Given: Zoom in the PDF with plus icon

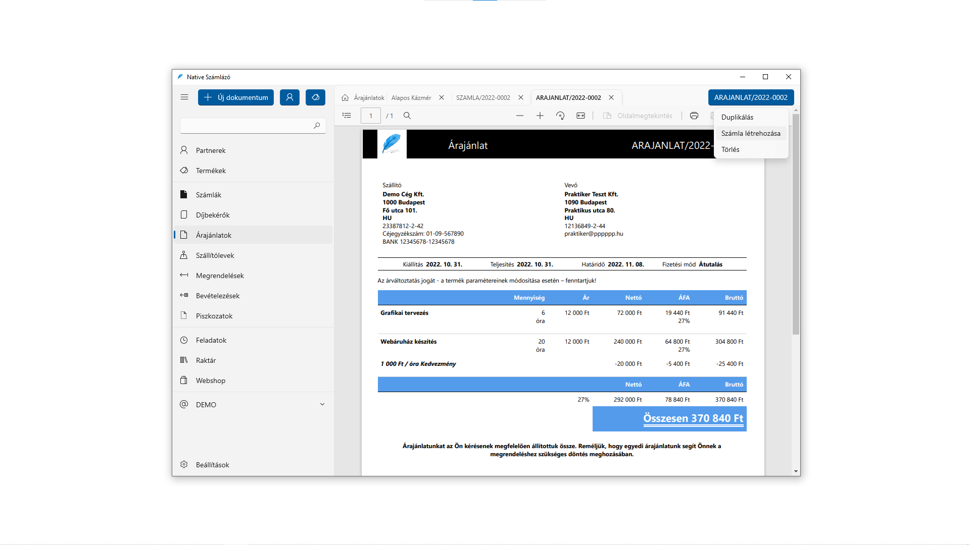Looking at the screenshot, I should [x=540, y=116].
